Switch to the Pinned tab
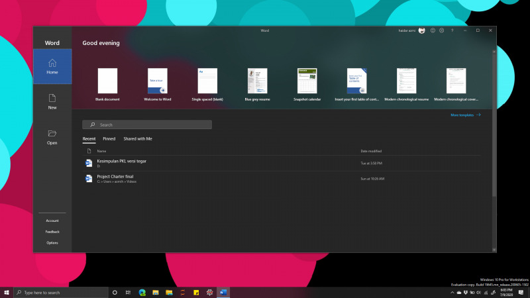 (x=109, y=139)
